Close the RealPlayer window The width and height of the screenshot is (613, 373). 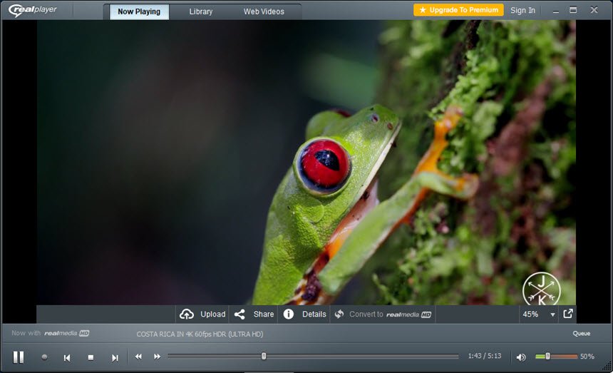[x=594, y=10]
